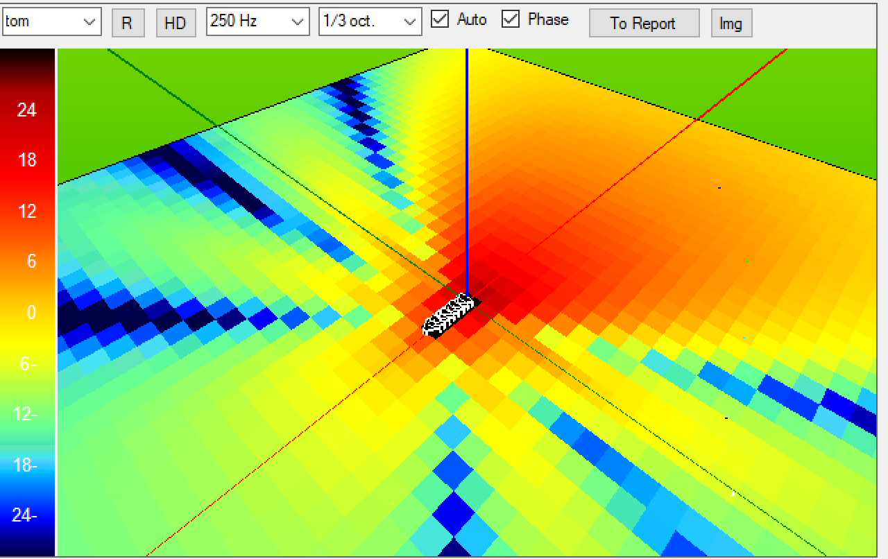Click the "0" mark on the dB scale
The image size is (888, 559).
coord(31,313)
